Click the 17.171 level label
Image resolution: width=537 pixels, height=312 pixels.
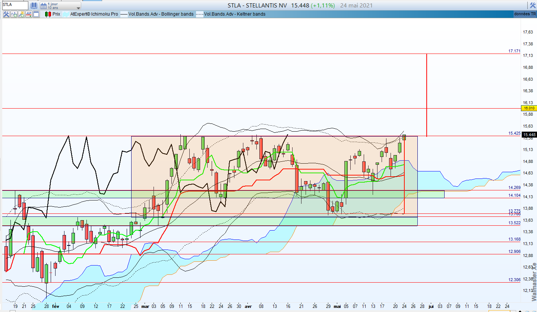click(514, 51)
